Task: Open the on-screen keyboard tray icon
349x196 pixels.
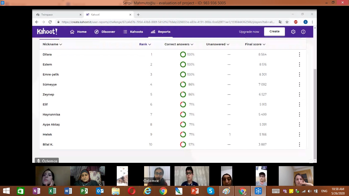Action: click(276, 191)
